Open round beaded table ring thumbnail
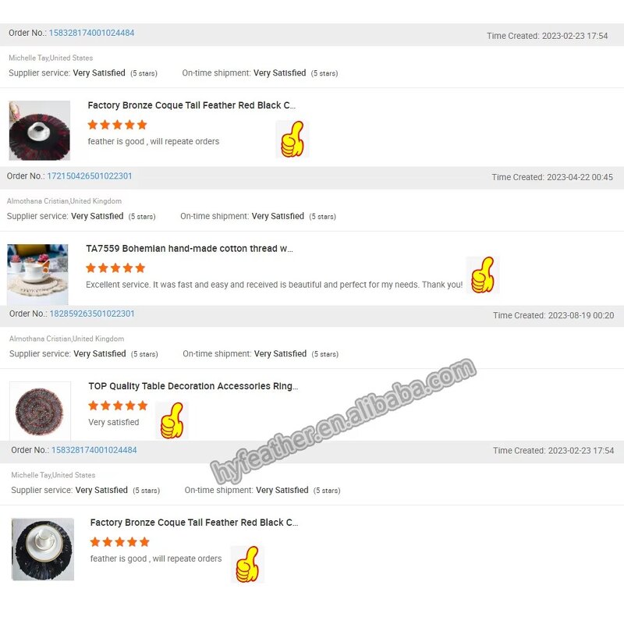Image resolution: width=624 pixels, height=624 pixels. pyautogui.click(x=40, y=411)
